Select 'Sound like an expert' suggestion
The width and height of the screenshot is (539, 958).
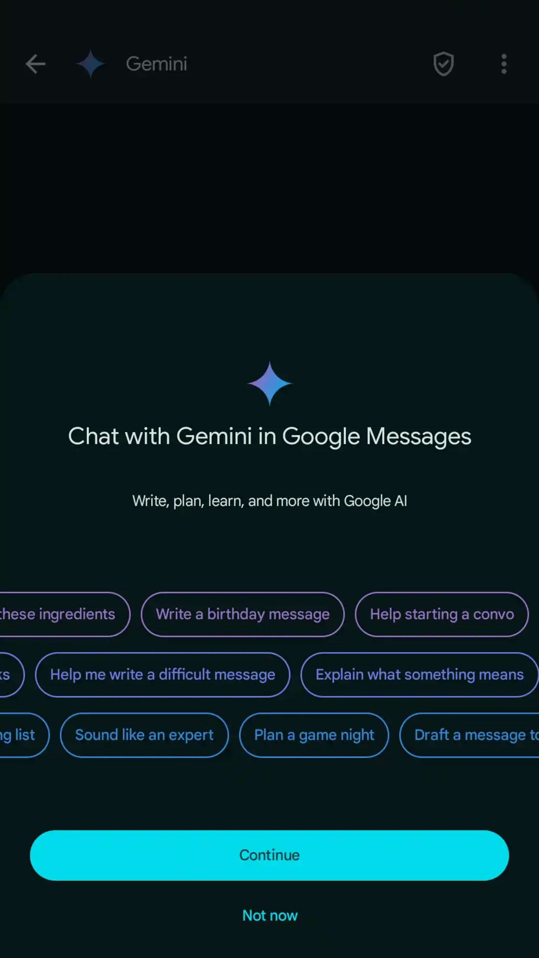coord(144,735)
